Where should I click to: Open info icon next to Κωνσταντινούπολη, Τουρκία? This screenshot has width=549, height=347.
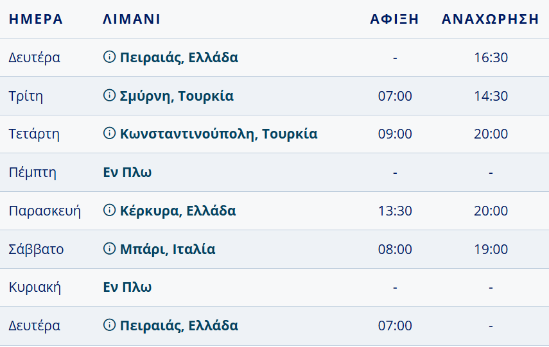(x=109, y=134)
